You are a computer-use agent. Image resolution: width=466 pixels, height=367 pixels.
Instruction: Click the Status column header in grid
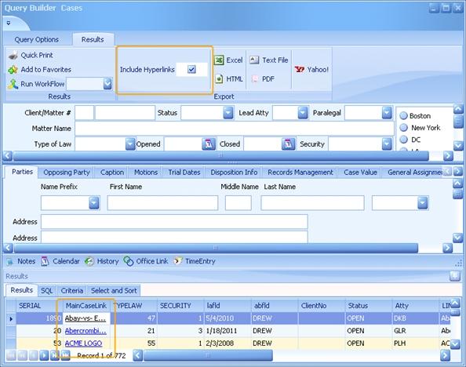[x=368, y=306]
